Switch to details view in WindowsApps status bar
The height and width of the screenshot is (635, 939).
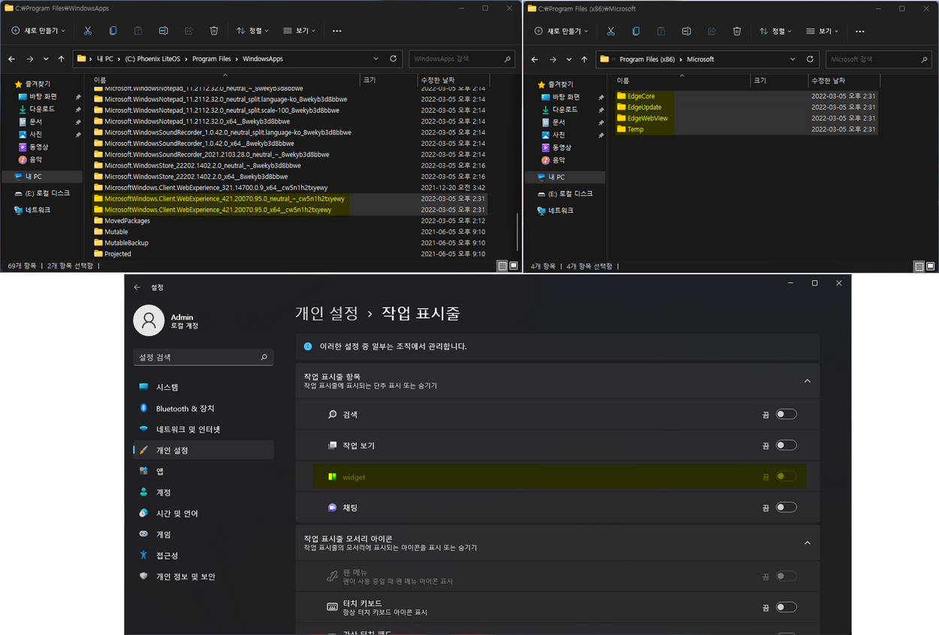pos(502,266)
